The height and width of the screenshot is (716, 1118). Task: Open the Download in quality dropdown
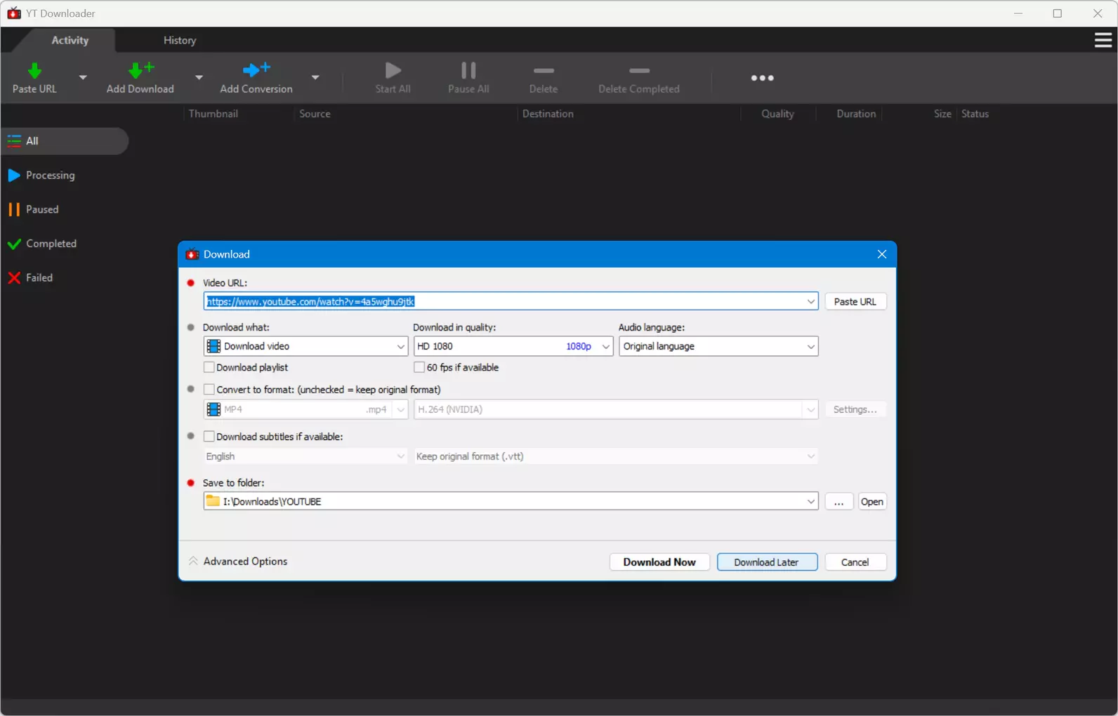(x=513, y=346)
